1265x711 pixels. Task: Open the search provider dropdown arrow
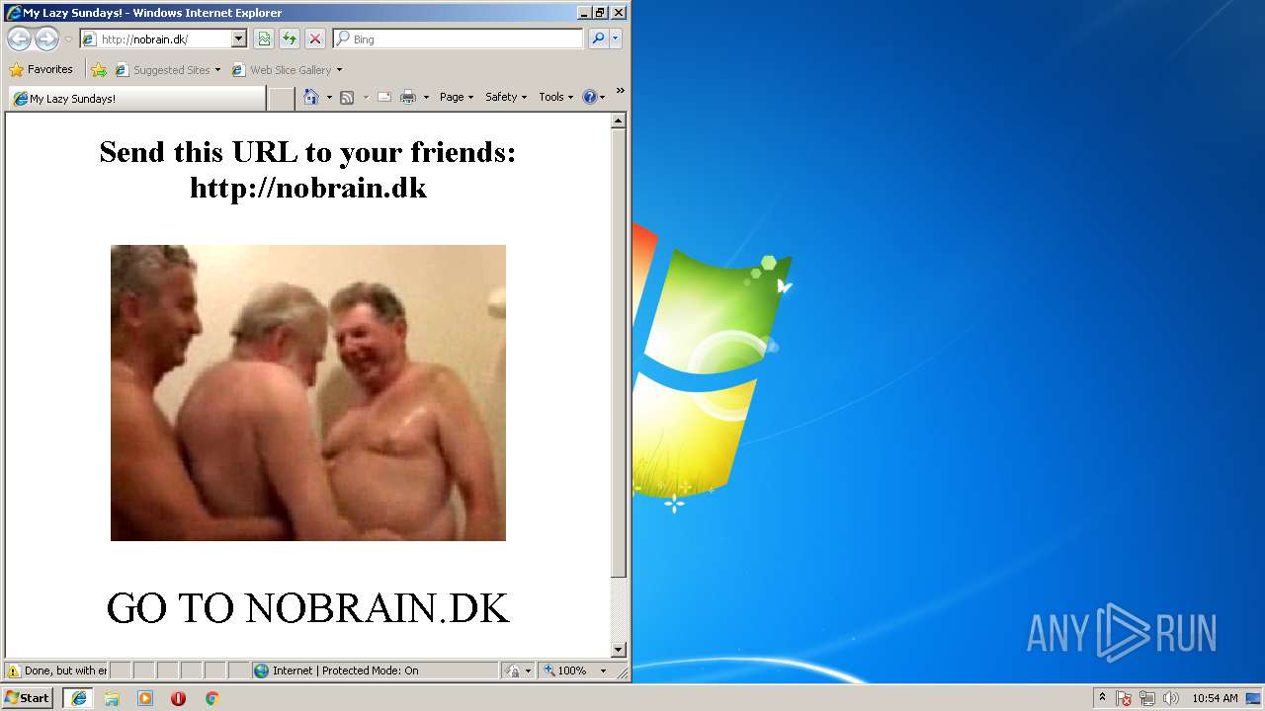[616, 39]
